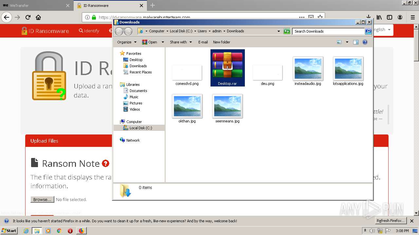Image resolution: width=419 pixels, height=235 pixels.
Task: Click the E-mail toolbar button
Action: [x=203, y=42]
